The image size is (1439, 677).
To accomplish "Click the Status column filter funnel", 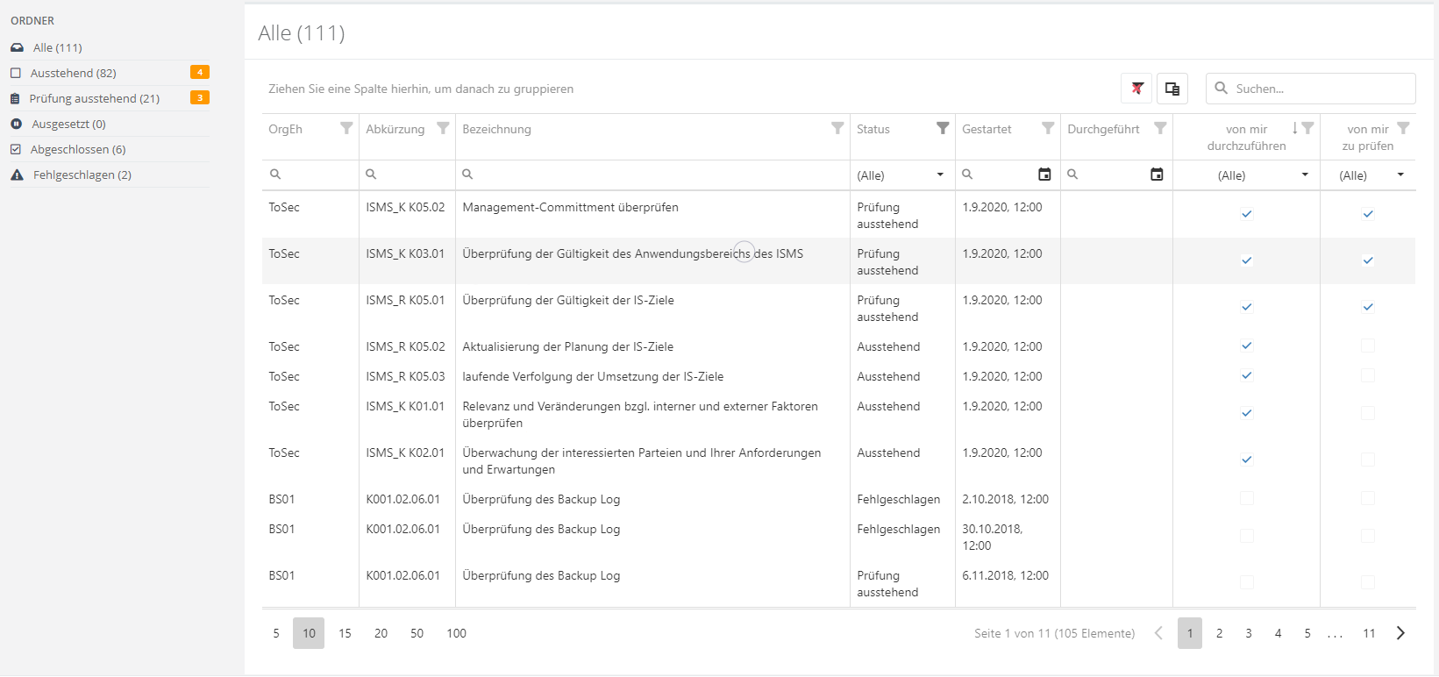I will click(943, 129).
